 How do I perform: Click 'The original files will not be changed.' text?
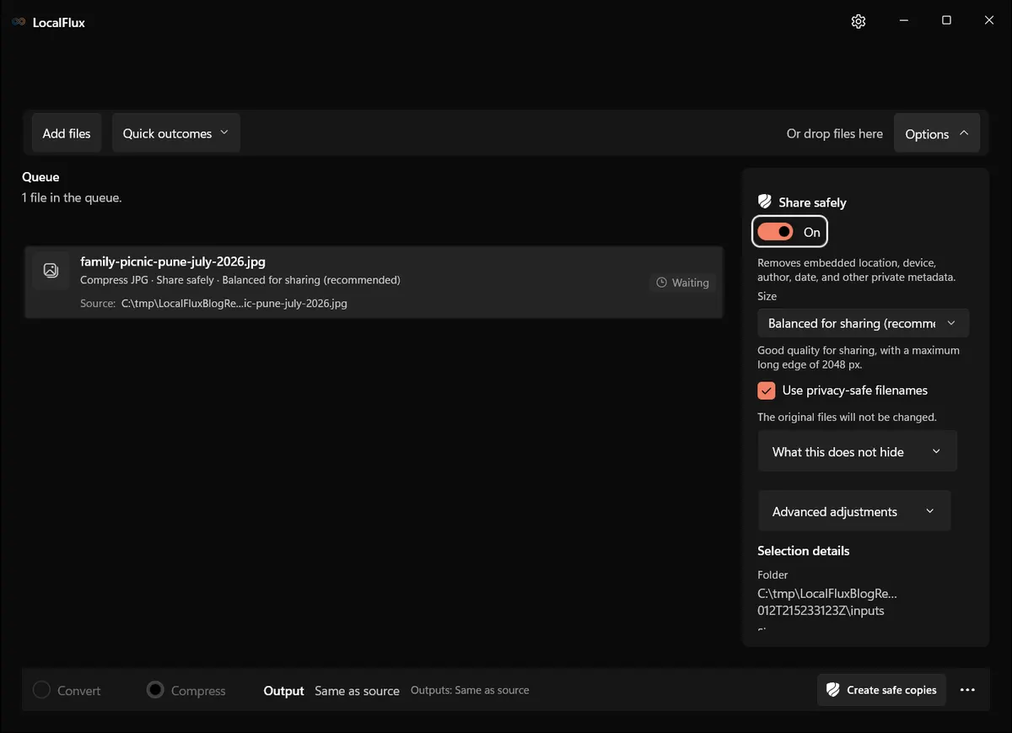(x=847, y=417)
